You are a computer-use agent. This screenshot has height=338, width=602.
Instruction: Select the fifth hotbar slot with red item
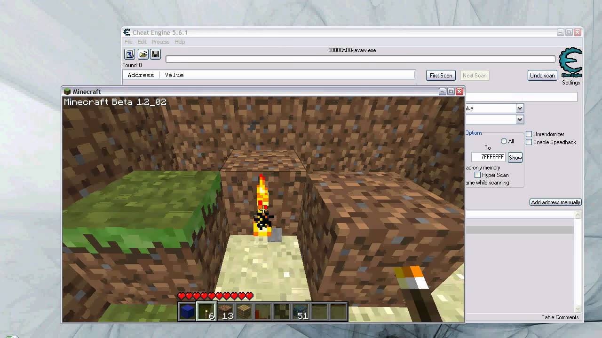[262, 312]
